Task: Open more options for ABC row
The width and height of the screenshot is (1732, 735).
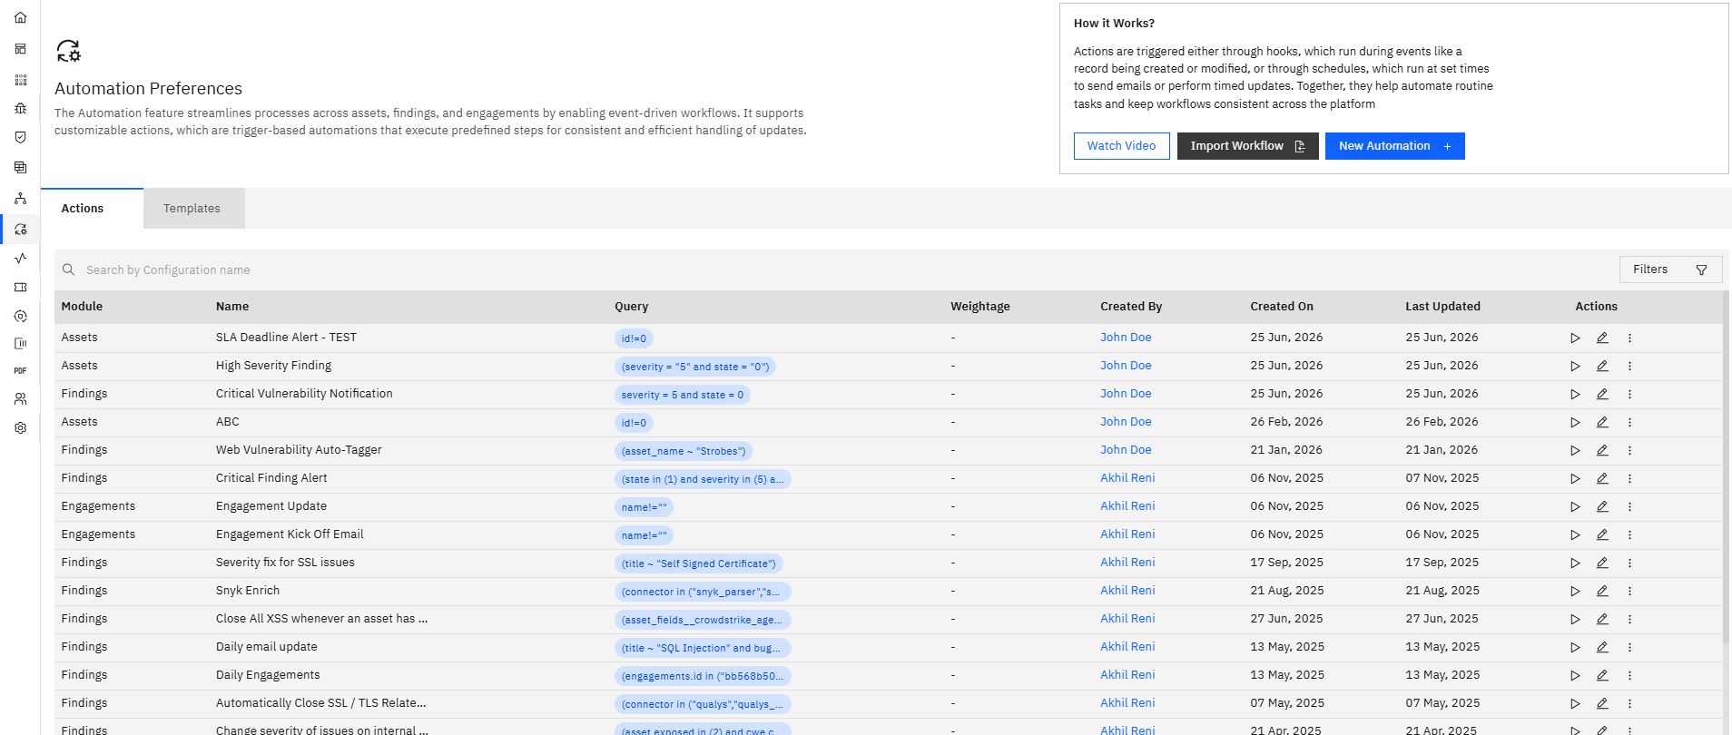Action: [1629, 423]
